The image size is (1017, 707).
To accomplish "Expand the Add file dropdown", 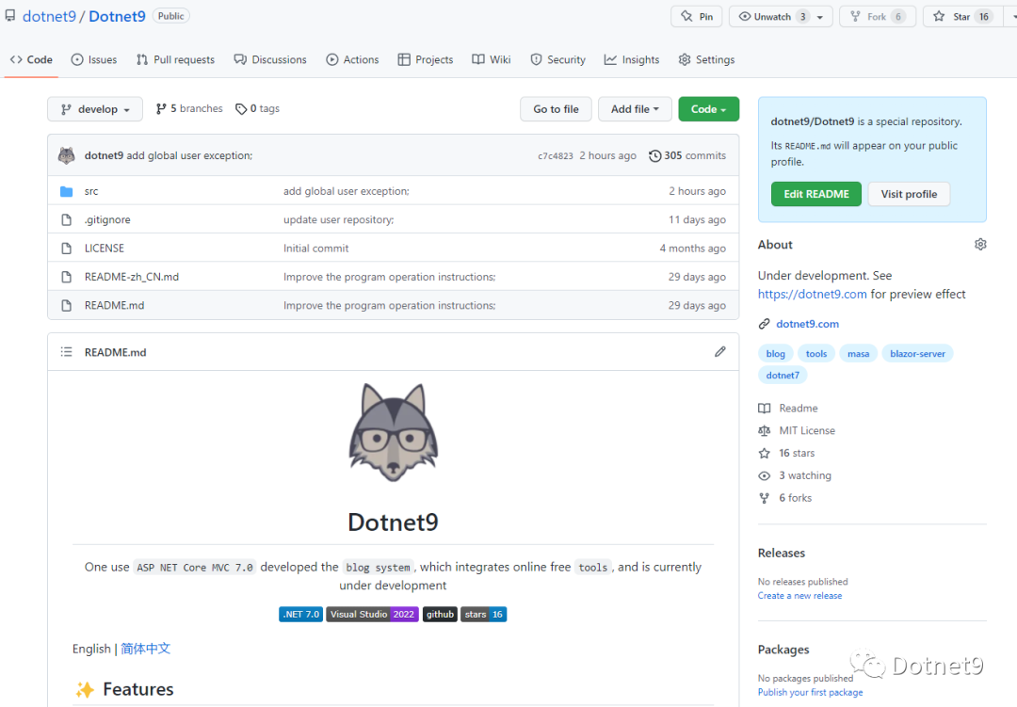I will point(635,109).
